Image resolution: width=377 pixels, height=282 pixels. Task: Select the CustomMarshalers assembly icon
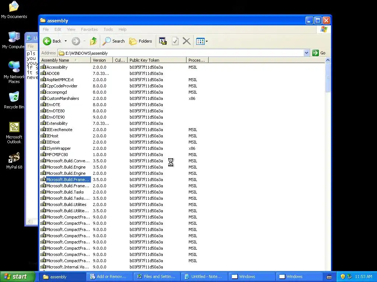click(43, 98)
